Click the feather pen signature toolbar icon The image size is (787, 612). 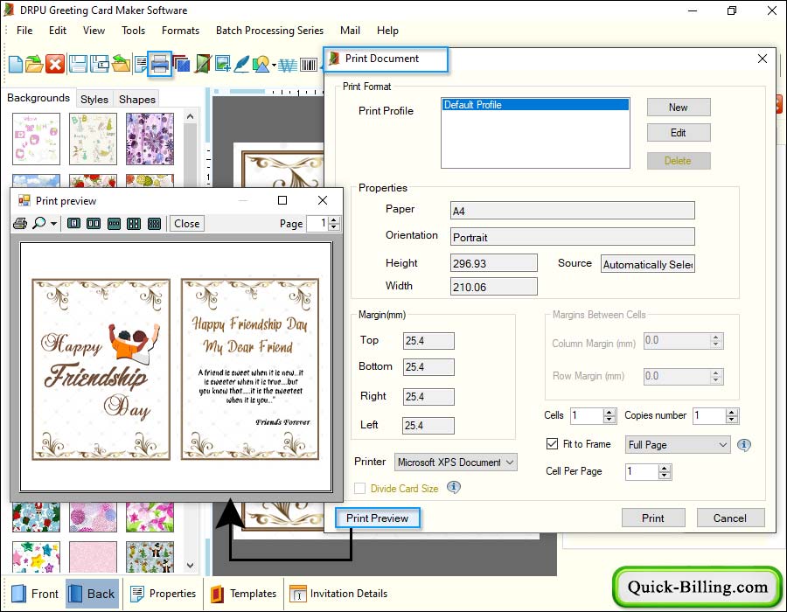241,64
